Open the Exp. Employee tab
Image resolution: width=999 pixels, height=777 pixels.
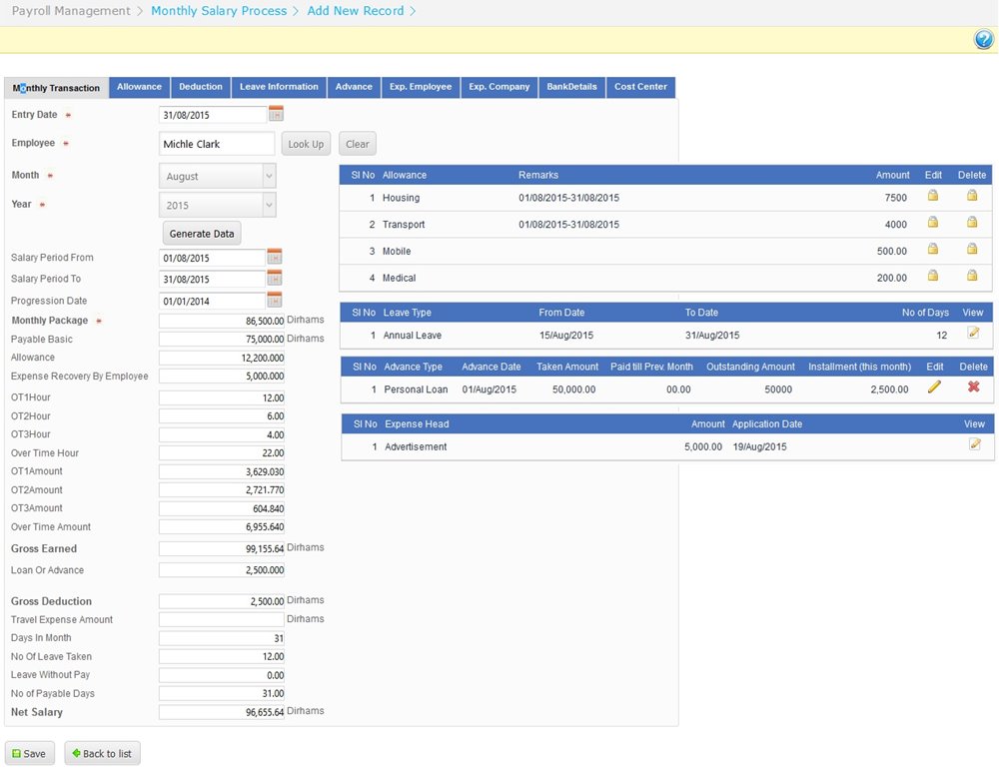pyautogui.click(x=421, y=87)
